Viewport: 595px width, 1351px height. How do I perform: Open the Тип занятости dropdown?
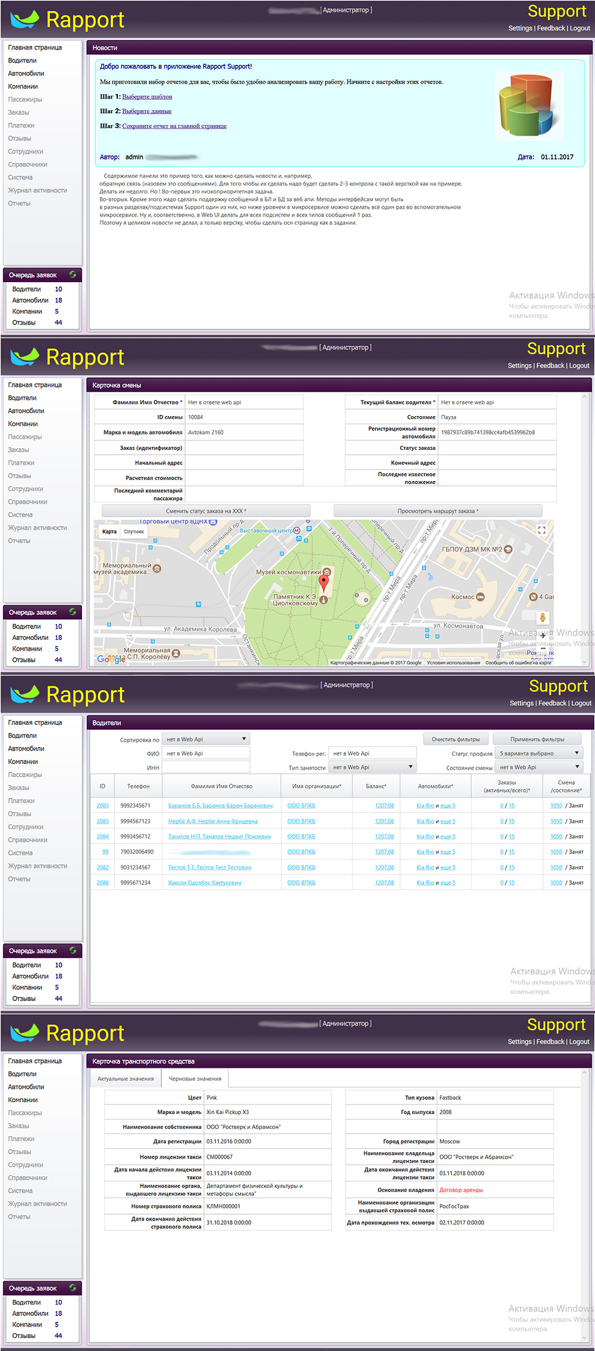[x=372, y=767]
